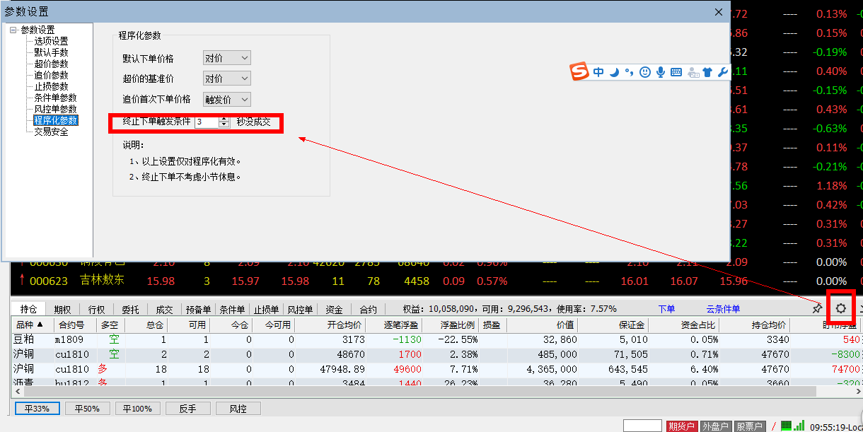Viewport: 863px width, 432px height.
Task: Click the 云条件单 link
Action: click(x=722, y=309)
